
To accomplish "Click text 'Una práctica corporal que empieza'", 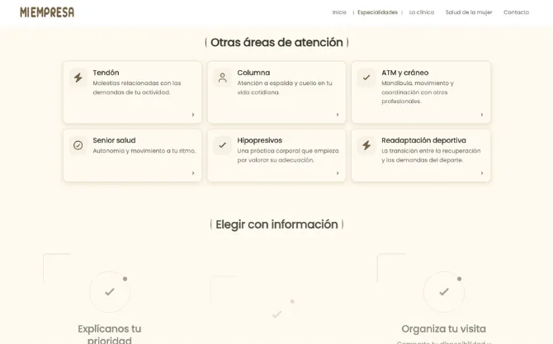I will (x=288, y=151).
